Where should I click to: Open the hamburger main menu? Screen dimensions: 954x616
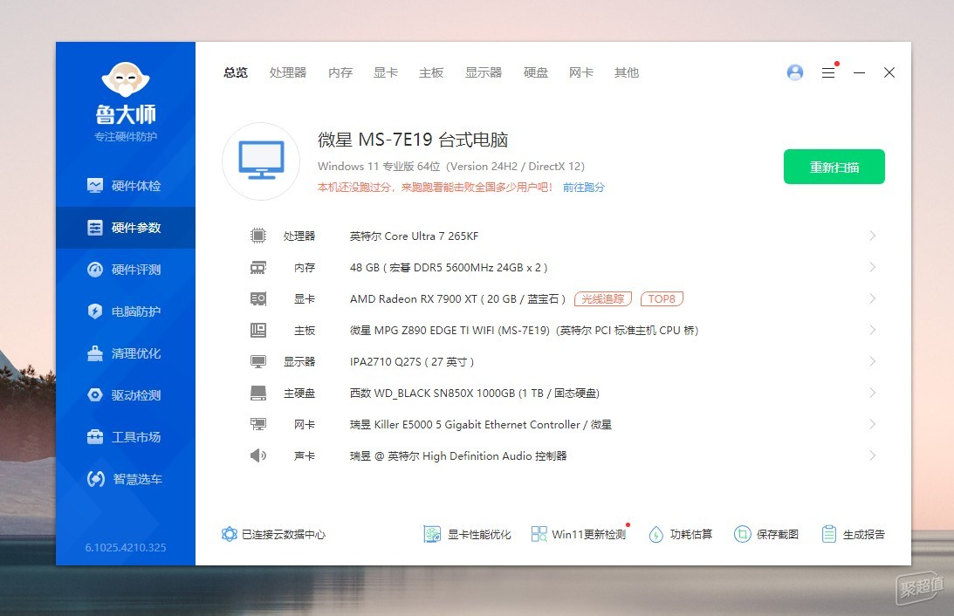click(x=828, y=72)
